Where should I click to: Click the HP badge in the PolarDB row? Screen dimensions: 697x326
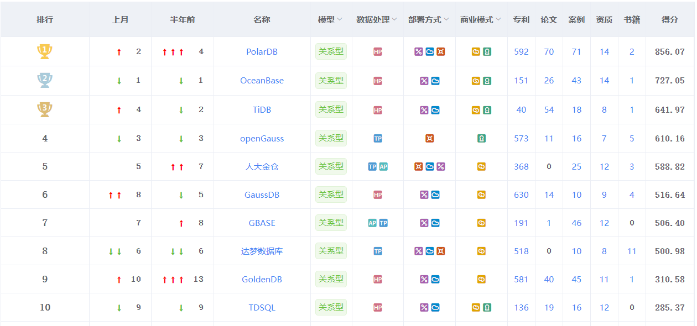click(378, 52)
